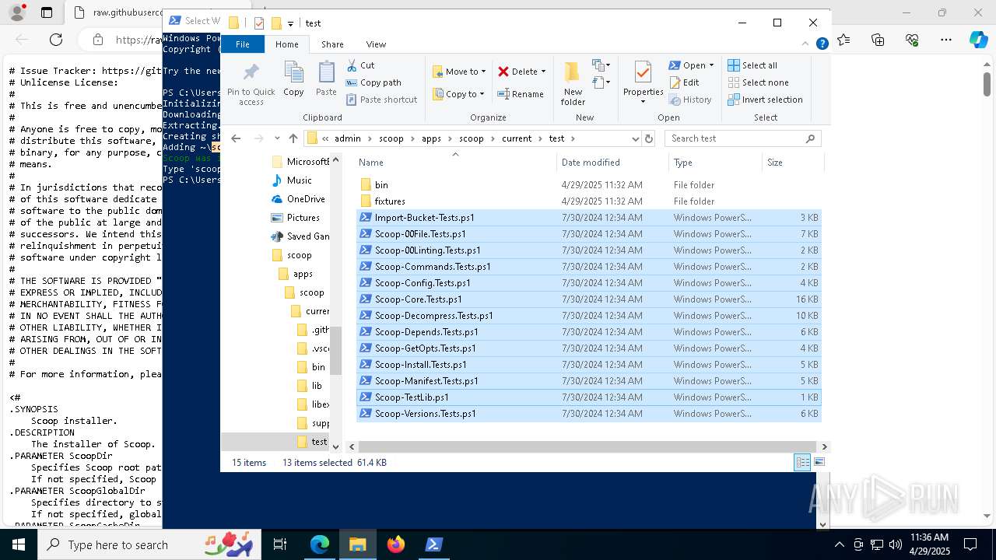Switch to Large icons view layout icon

tap(819, 462)
